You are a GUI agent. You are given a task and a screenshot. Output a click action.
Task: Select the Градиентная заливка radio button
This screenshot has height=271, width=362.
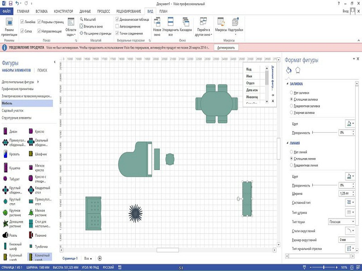(291, 106)
